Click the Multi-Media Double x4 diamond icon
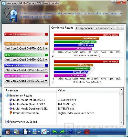The height and width of the screenshot is (137, 128). click(x=11, y=108)
